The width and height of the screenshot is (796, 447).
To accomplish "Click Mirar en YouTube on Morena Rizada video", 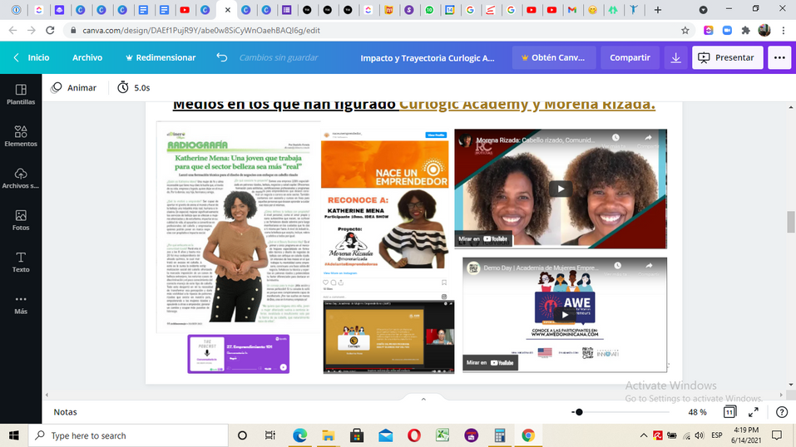I will point(483,238).
